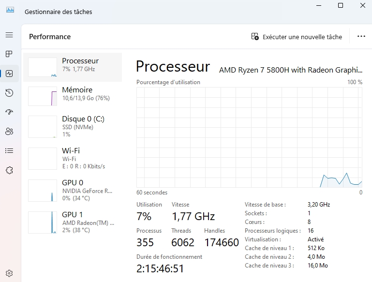Image resolution: width=372 pixels, height=282 pixels.
Task: Click Exécuter une nouvelle tâche
Action: [x=297, y=37]
